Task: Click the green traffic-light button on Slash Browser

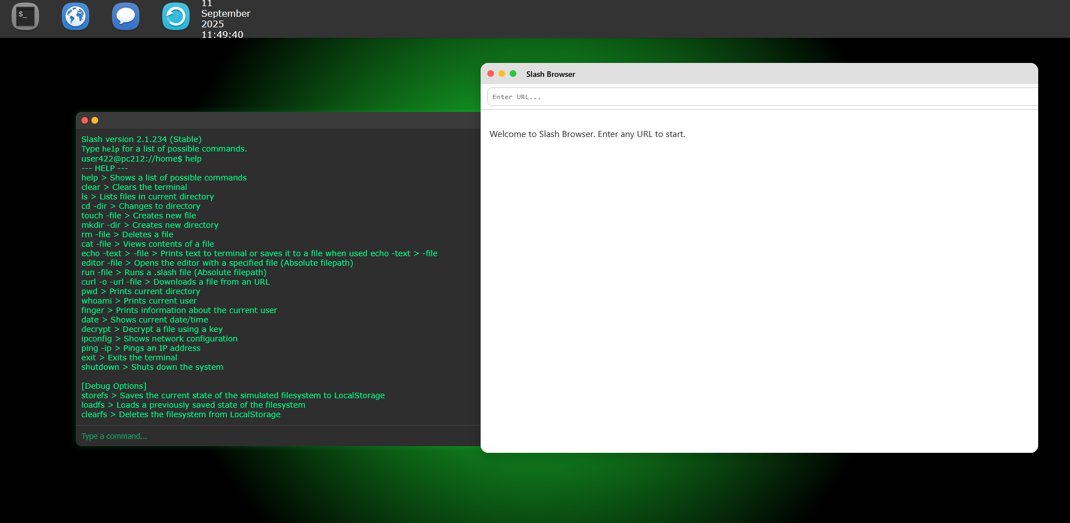Action: [513, 74]
